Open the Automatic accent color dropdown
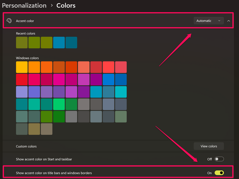 (x=209, y=21)
